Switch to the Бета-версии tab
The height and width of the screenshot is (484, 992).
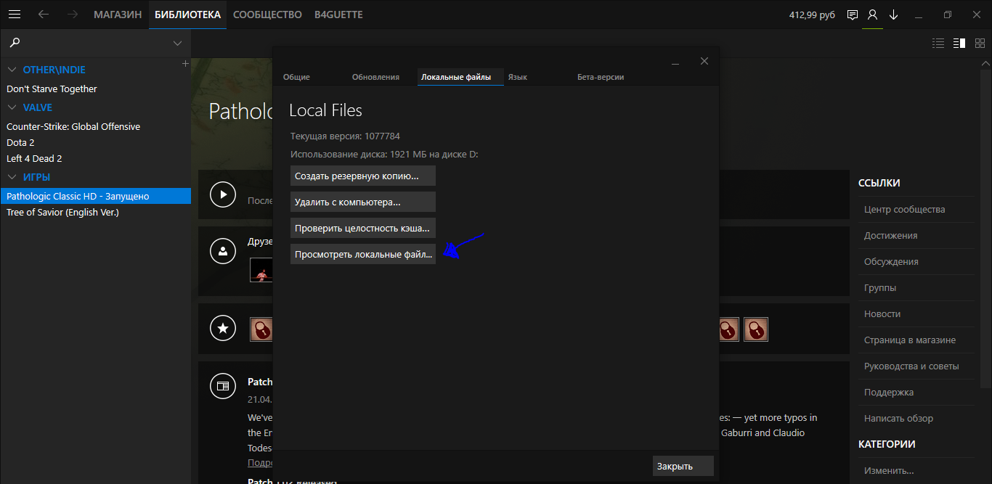(601, 77)
